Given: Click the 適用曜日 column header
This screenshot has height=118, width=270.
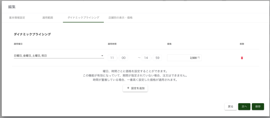Looking at the screenshot, I should [18, 44].
